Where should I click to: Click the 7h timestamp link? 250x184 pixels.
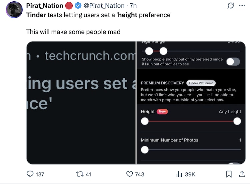pos(133,6)
